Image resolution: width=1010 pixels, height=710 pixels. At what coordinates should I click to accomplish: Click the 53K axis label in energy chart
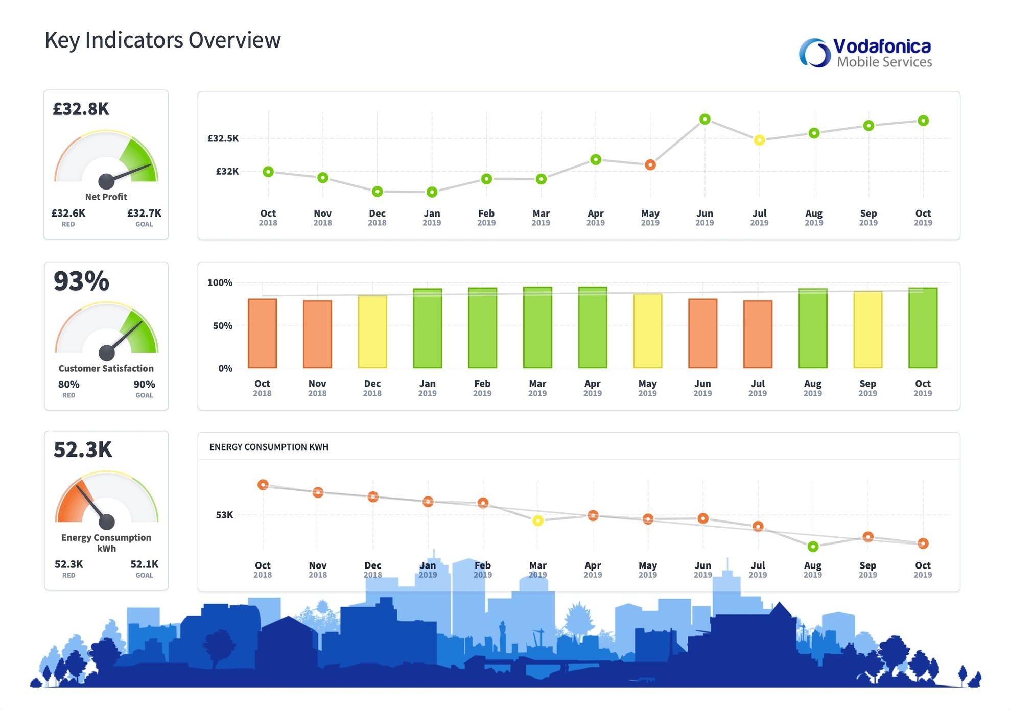point(225,515)
